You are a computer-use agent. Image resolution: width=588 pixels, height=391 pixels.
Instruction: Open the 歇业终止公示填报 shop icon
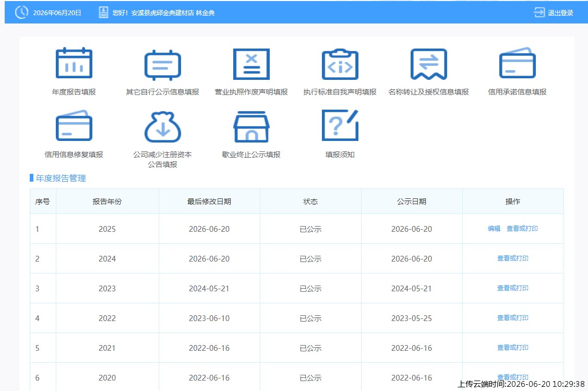(x=251, y=127)
